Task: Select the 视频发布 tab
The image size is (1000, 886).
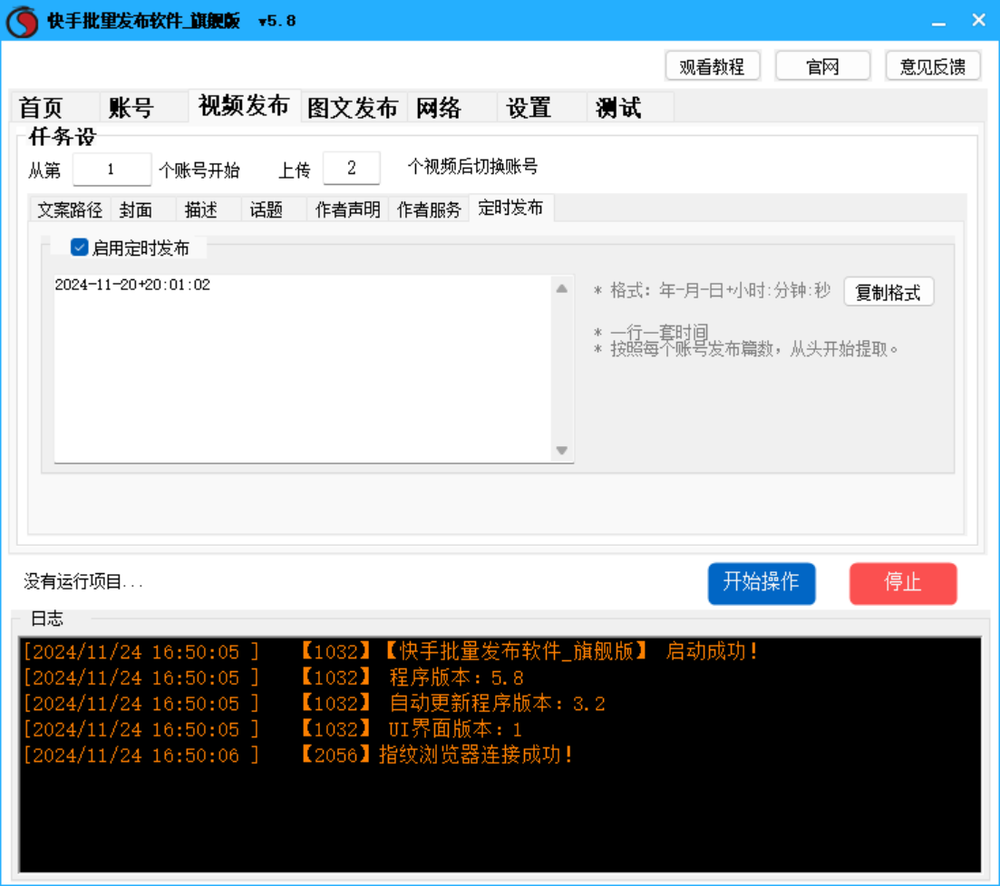Action: tap(244, 105)
